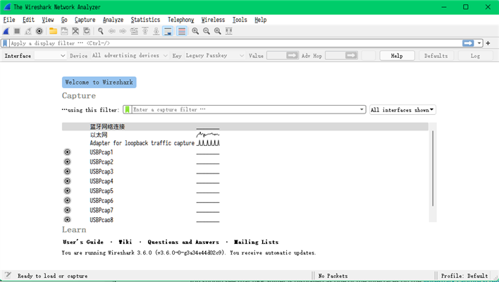Viewport: 499px width, 282px height.
Task: Open USBPcap3 interface options gear
Action: coord(67,171)
